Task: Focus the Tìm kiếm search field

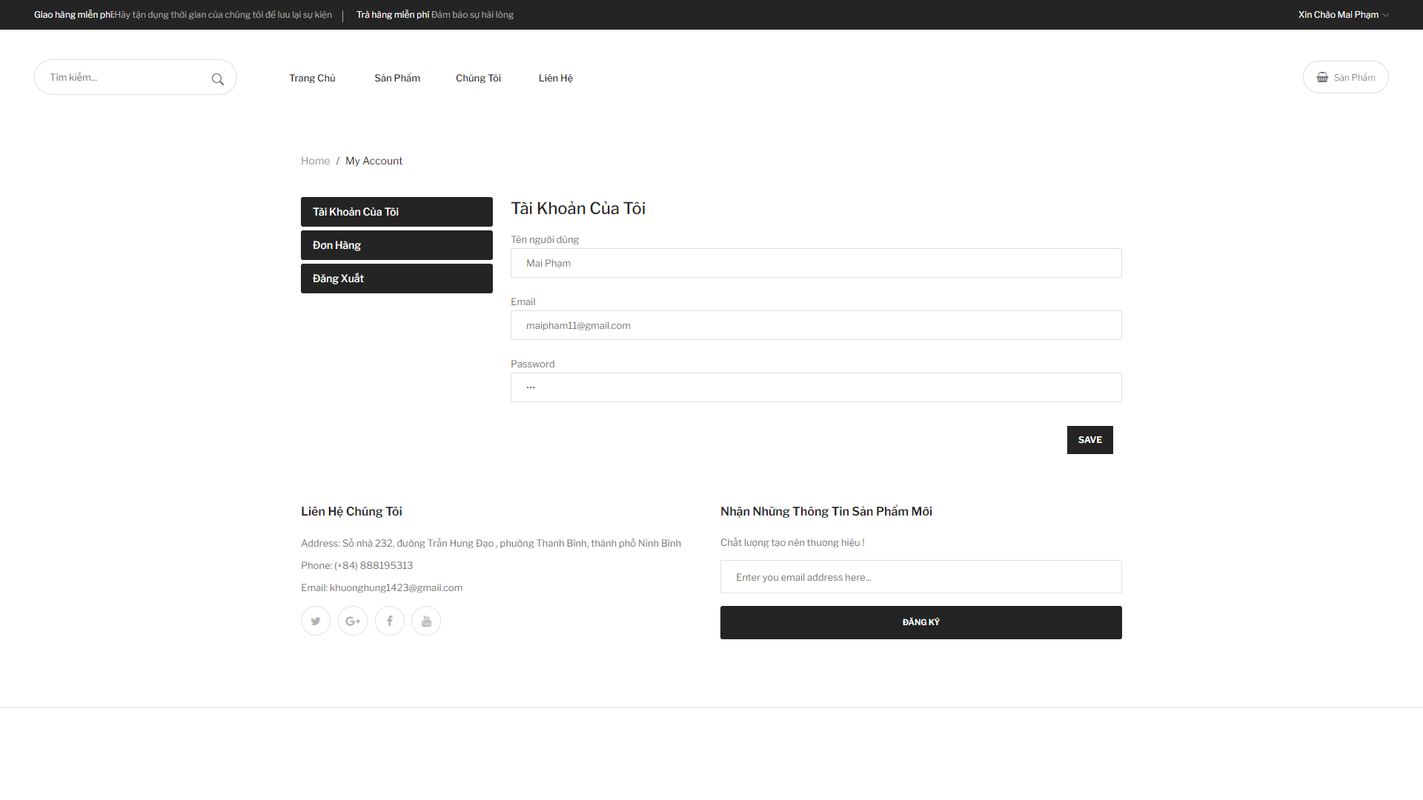Action: pos(126,77)
